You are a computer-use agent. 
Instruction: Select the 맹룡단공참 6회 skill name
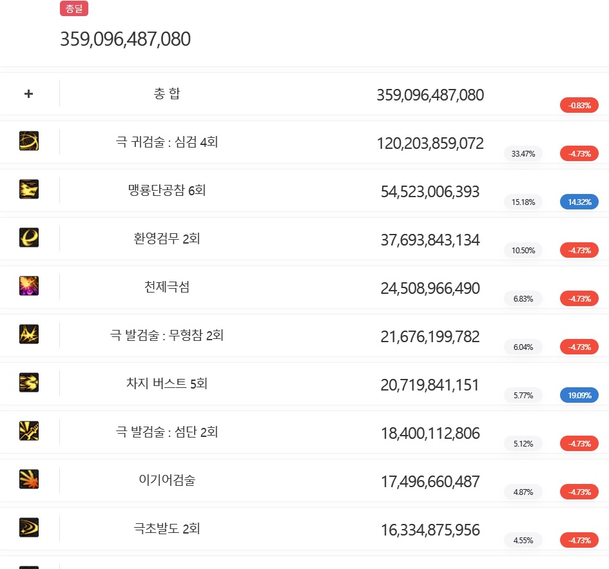167,190
